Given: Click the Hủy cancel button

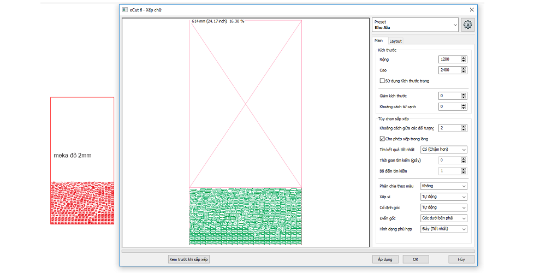Looking at the screenshot, I should point(461,259).
